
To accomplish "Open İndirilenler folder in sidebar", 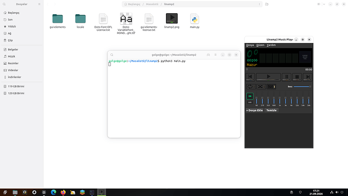I will [22, 77].
